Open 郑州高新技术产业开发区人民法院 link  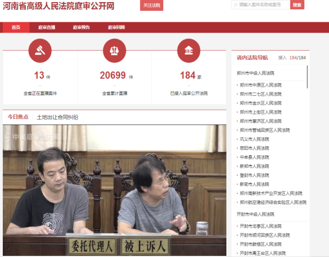pyautogui.click(x=271, y=193)
